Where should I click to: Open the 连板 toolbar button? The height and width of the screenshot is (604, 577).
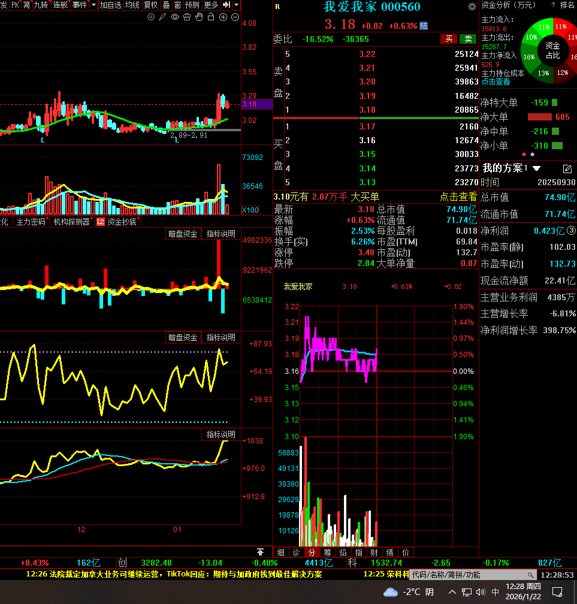61,5
